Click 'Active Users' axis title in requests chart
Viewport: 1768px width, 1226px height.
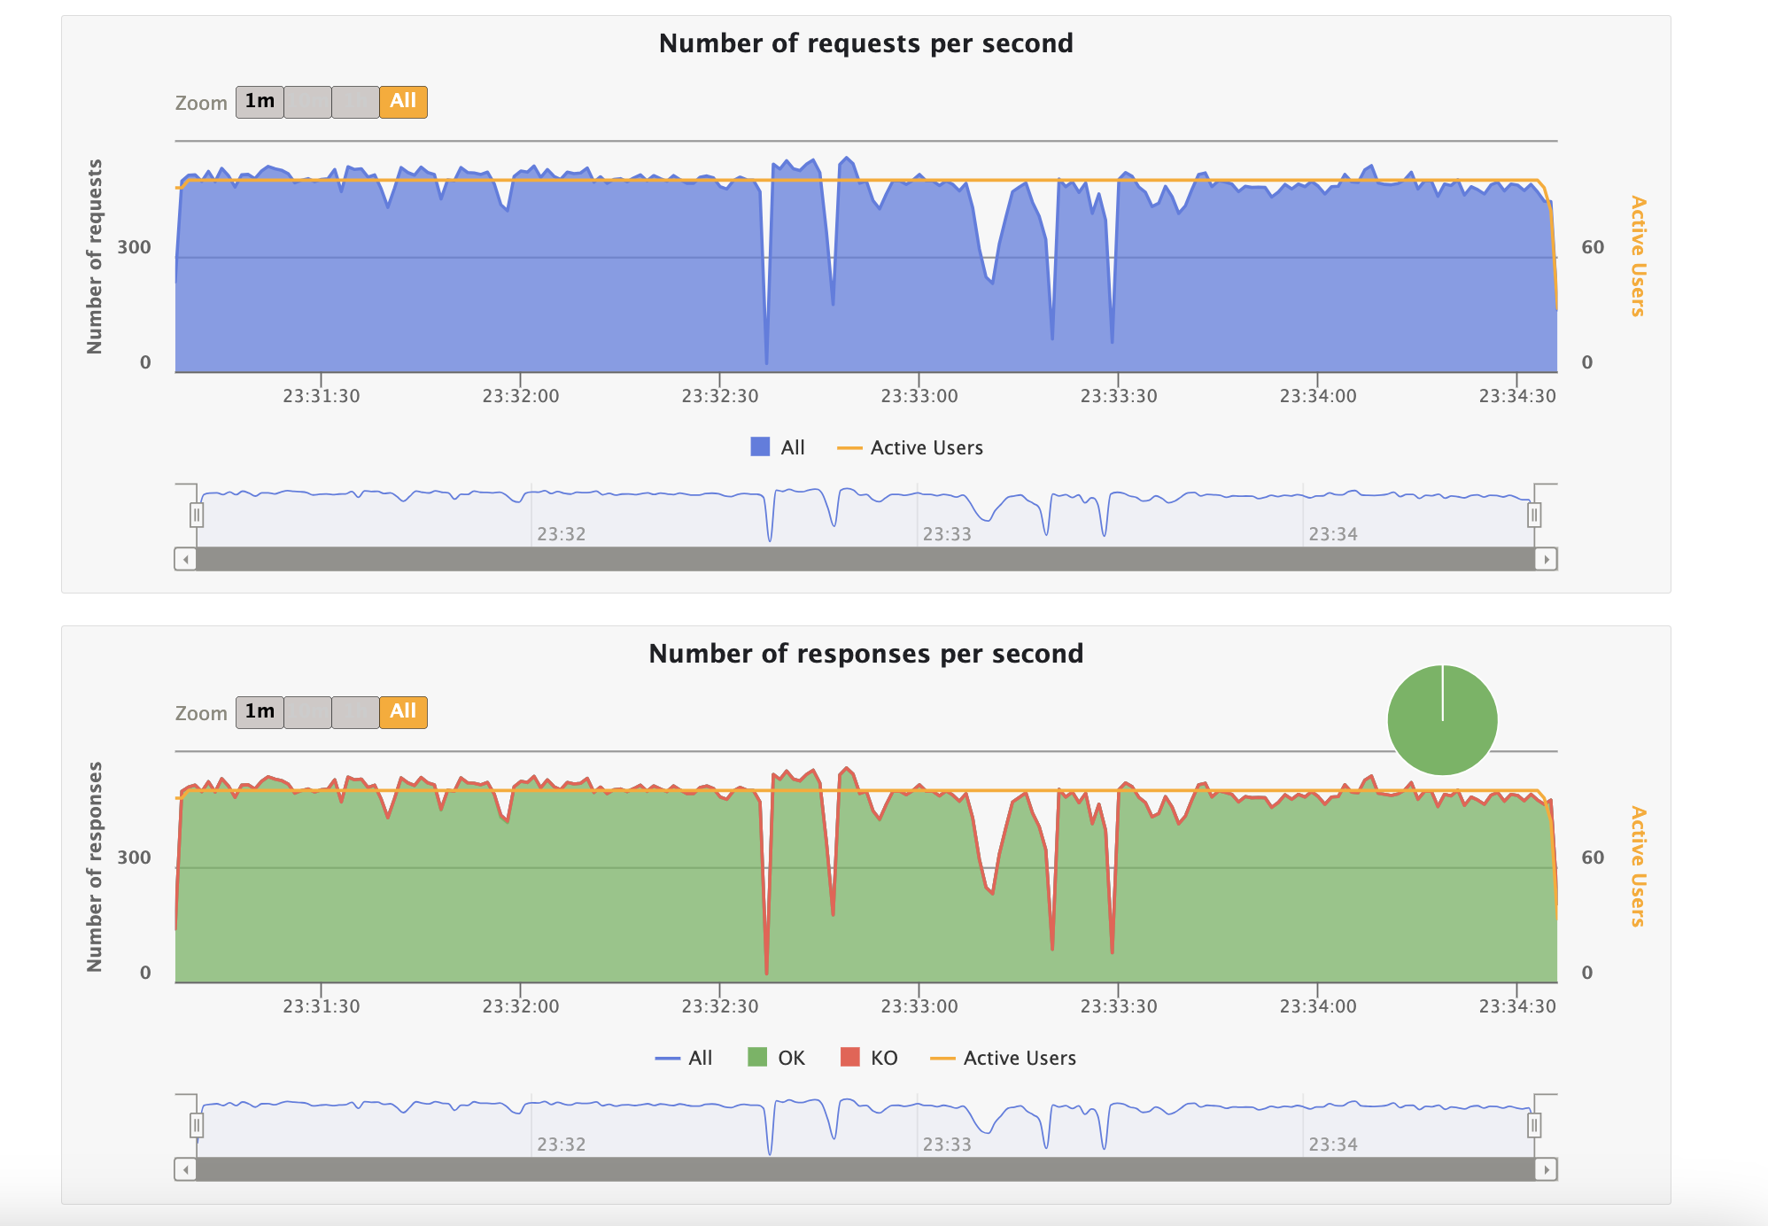click(x=1638, y=256)
